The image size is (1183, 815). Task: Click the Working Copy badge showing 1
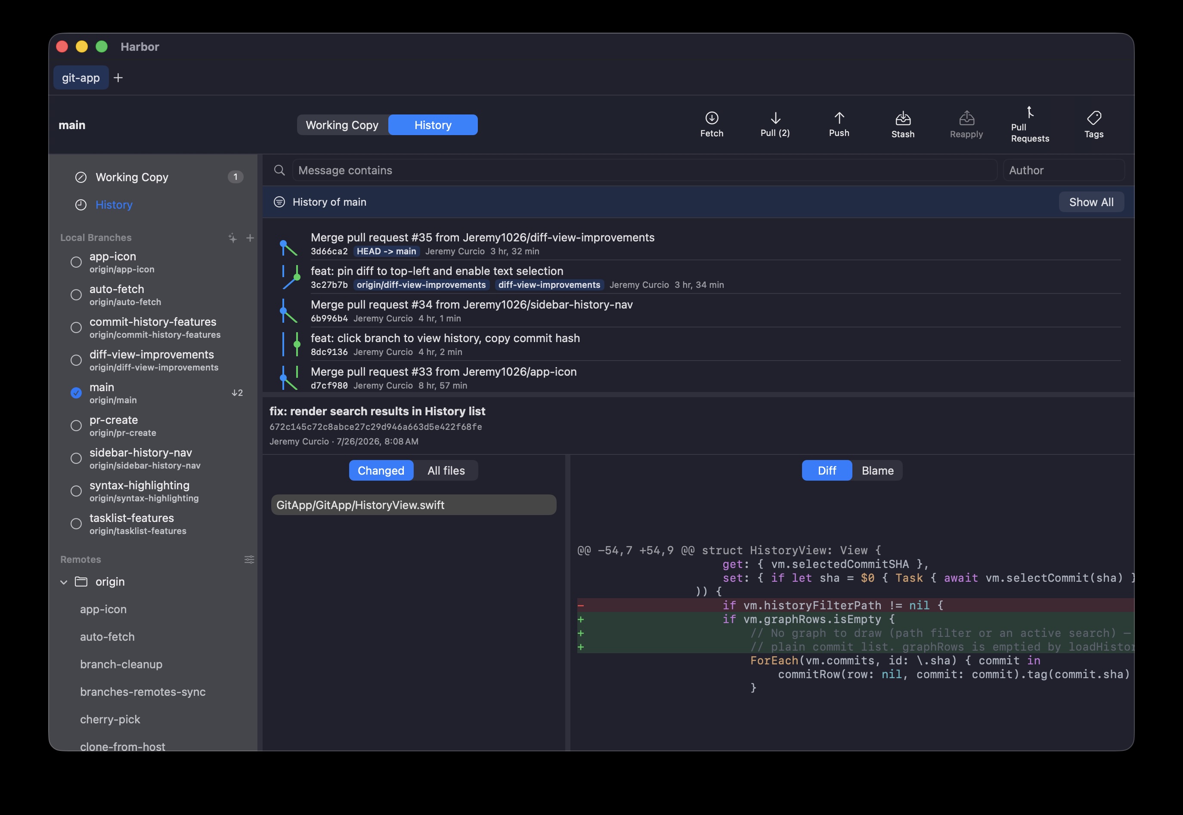[235, 177]
